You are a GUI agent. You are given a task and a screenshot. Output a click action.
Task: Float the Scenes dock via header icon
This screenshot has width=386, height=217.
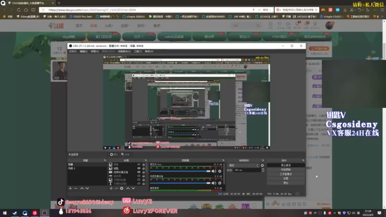pos(105,161)
